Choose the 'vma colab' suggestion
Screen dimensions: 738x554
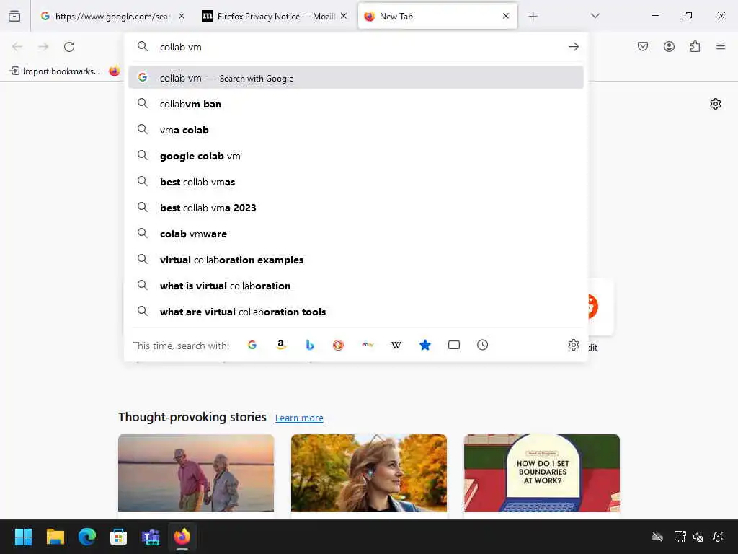click(x=356, y=130)
